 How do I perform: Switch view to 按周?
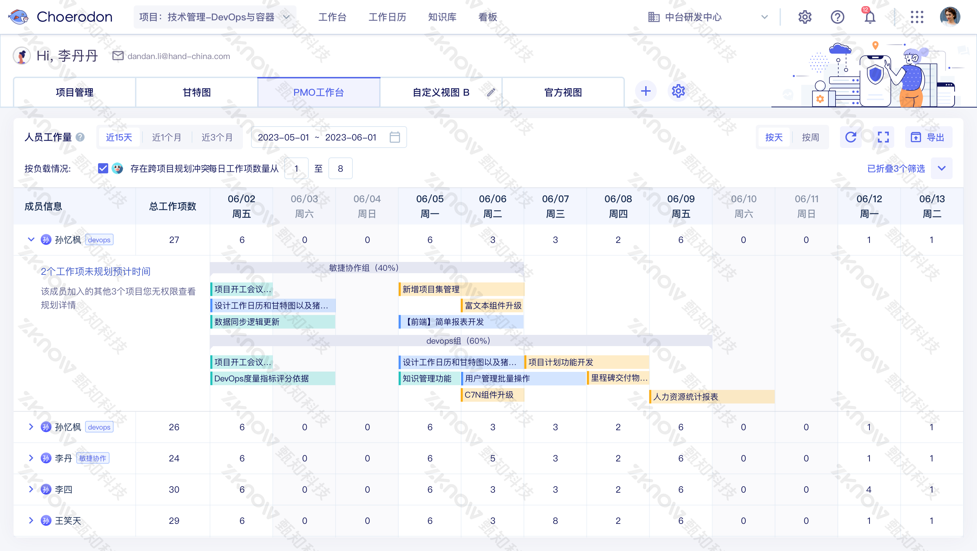click(810, 137)
